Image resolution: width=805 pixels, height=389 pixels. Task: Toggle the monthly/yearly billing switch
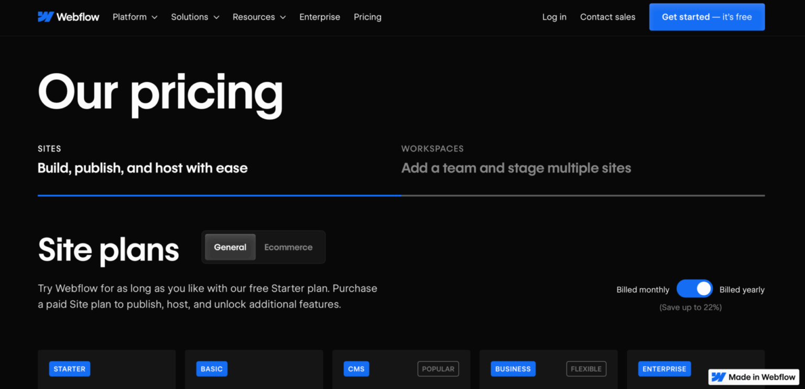tap(694, 289)
